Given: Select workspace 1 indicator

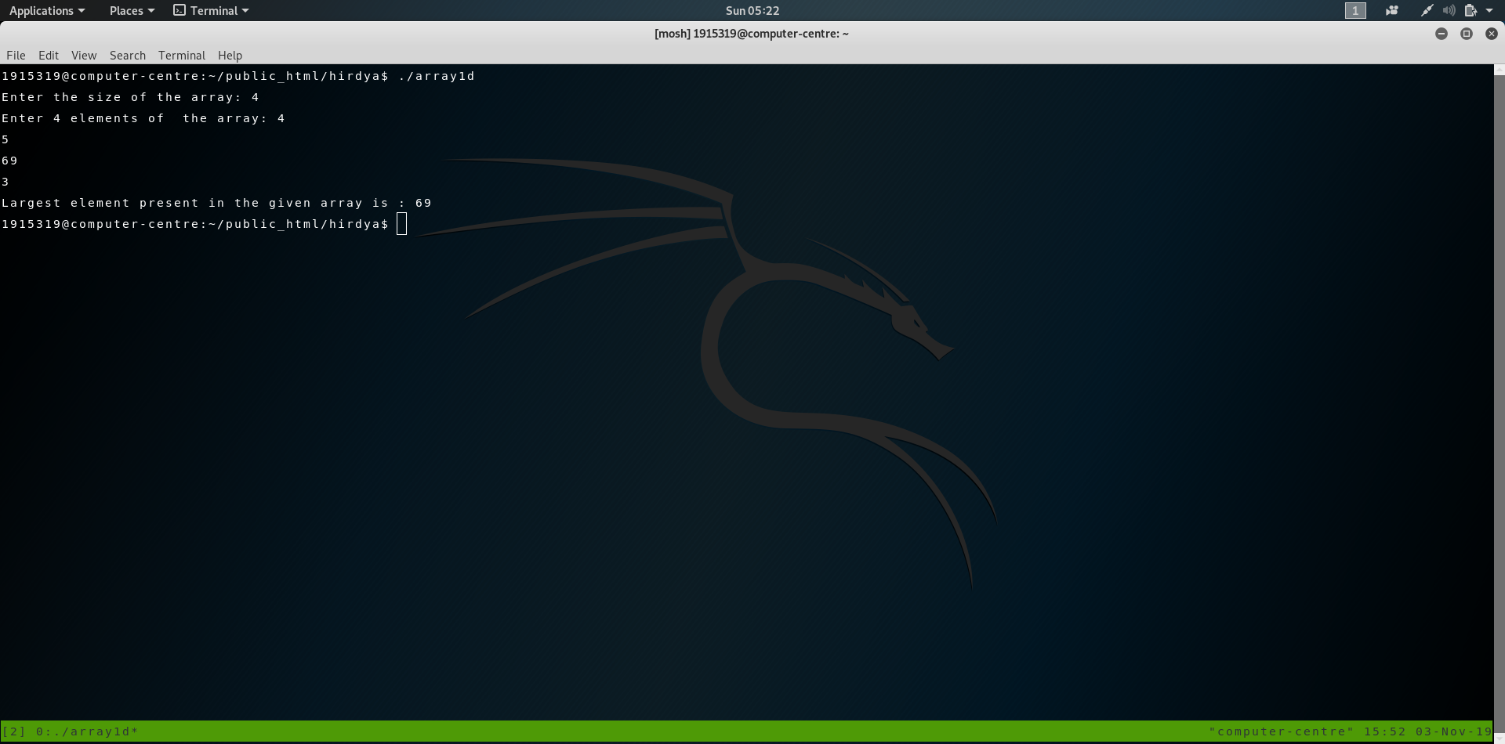Looking at the screenshot, I should point(1355,11).
